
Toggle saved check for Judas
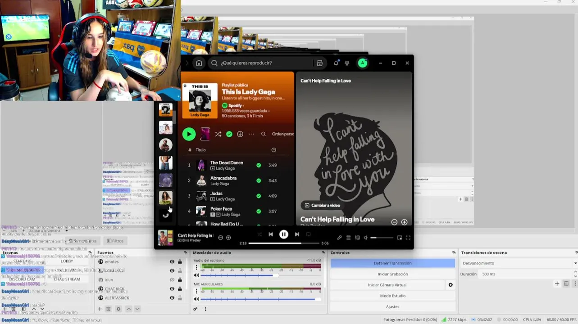pyautogui.click(x=259, y=196)
